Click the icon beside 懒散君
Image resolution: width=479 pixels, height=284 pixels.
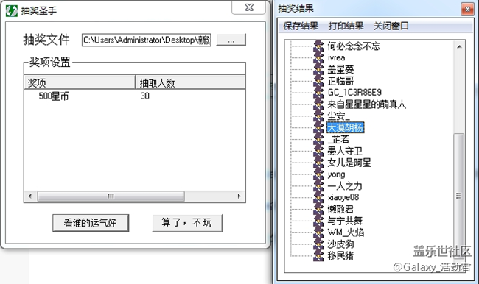[318, 209]
